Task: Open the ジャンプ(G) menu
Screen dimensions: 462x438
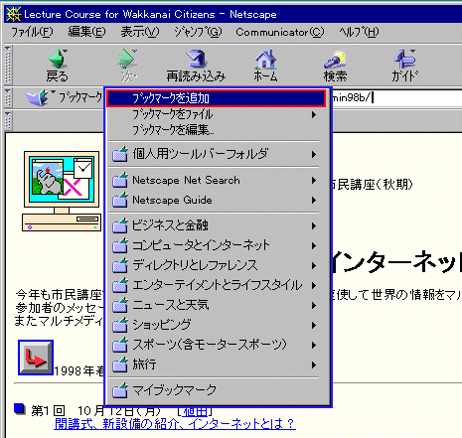Action: click(x=198, y=32)
